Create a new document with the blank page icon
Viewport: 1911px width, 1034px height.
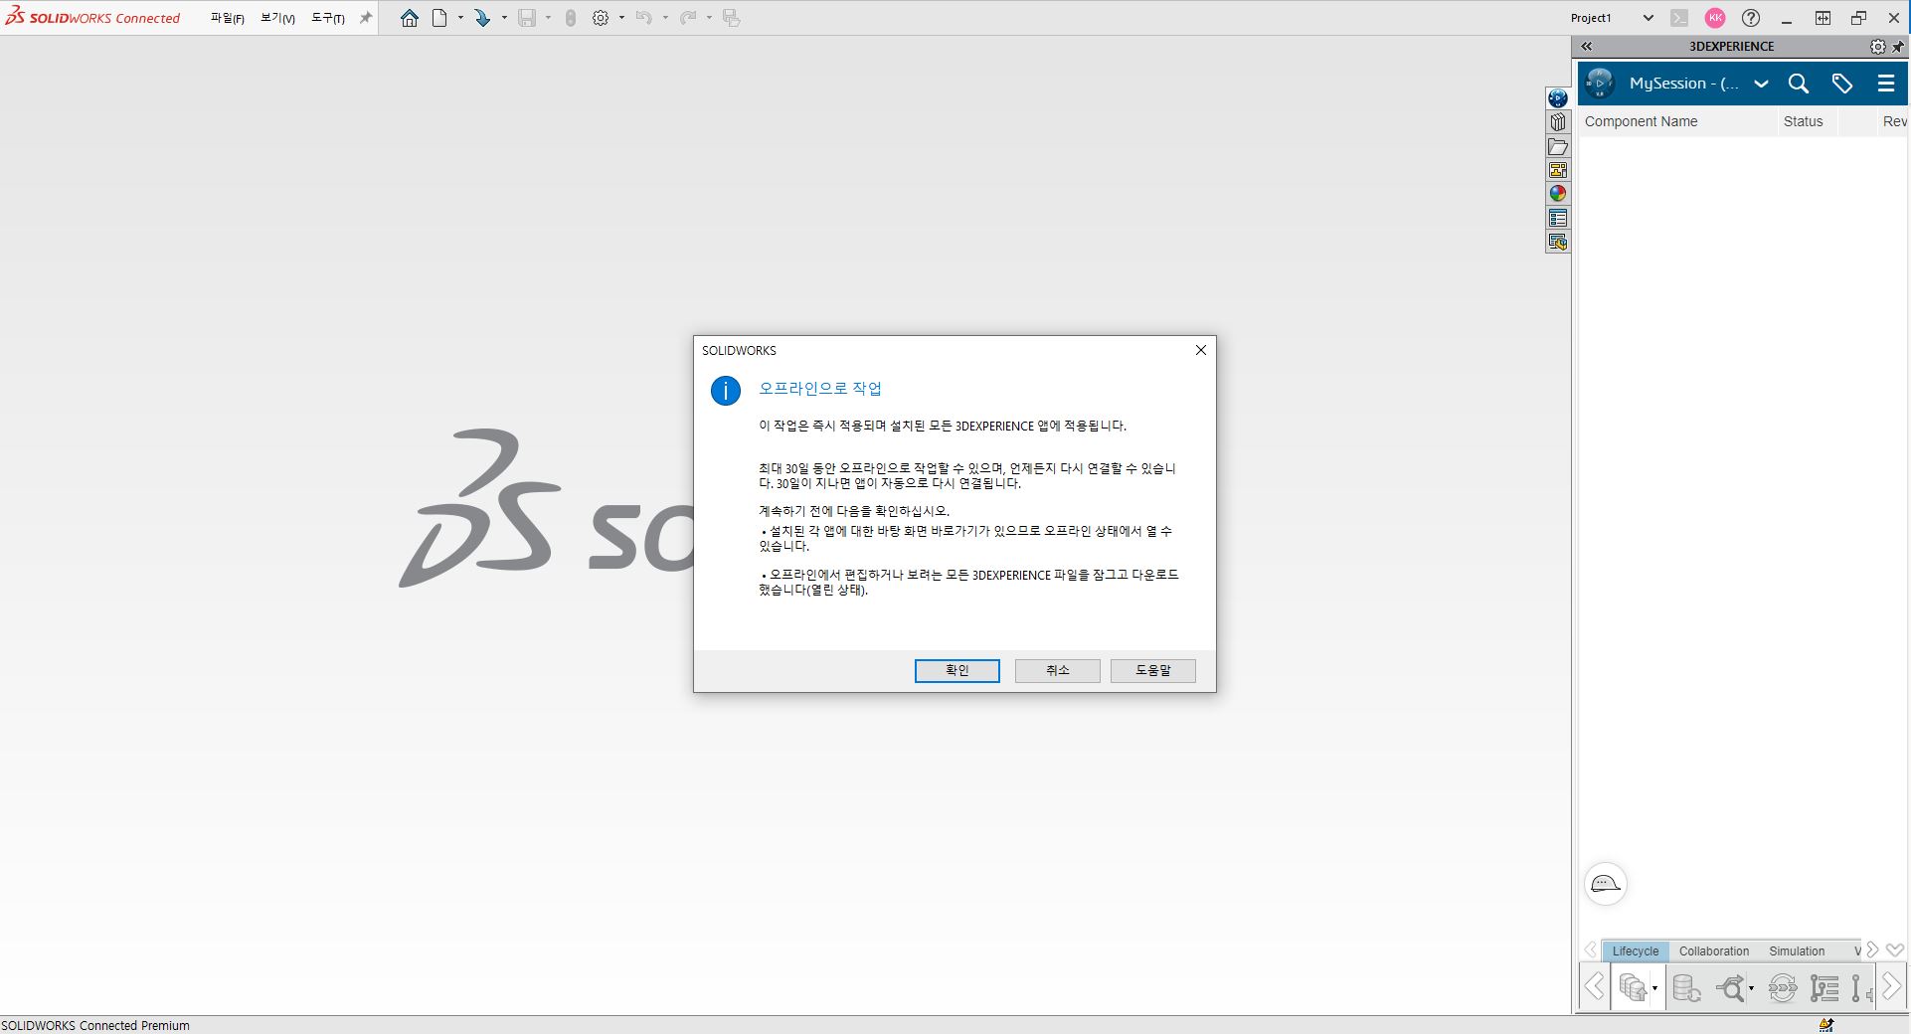click(439, 18)
